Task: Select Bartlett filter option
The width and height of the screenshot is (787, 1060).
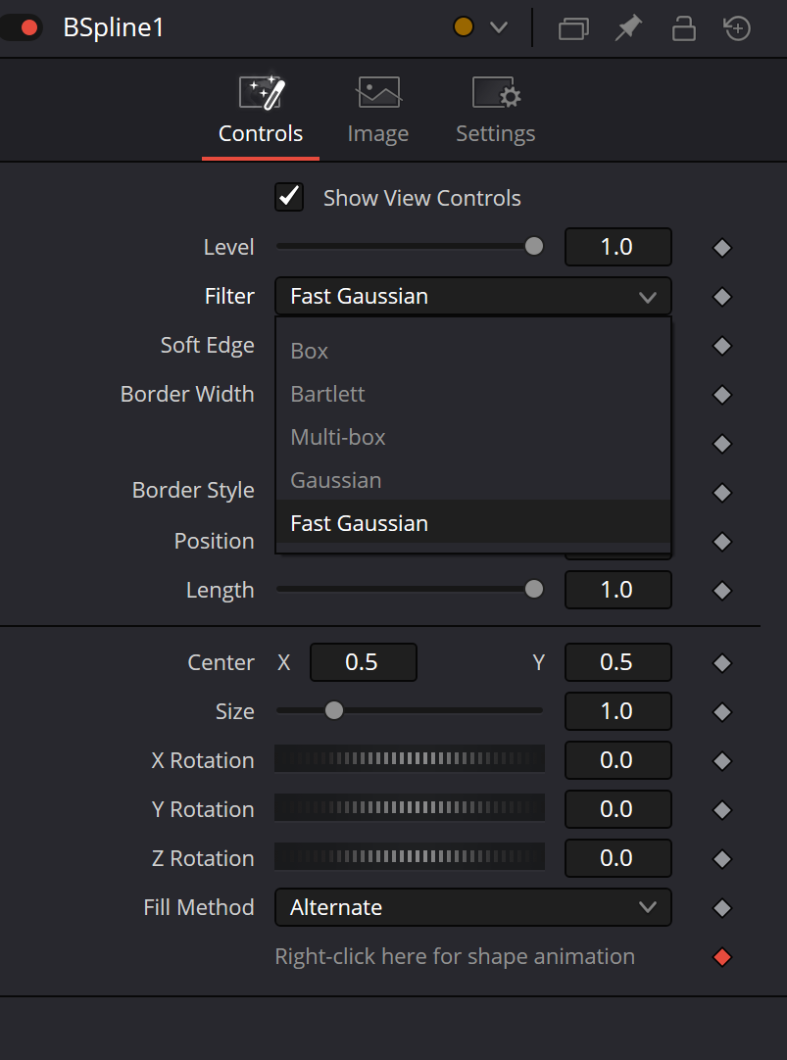Action: (x=472, y=394)
